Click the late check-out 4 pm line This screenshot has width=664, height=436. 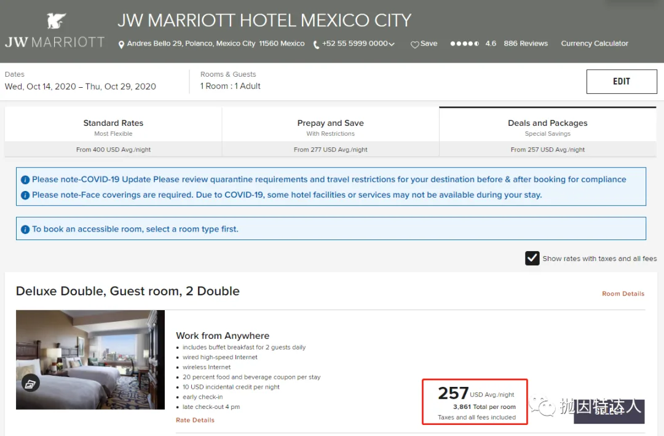point(211,407)
